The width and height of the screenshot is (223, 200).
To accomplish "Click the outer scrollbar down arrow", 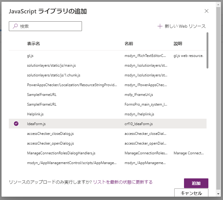I will [x=218, y=194].
